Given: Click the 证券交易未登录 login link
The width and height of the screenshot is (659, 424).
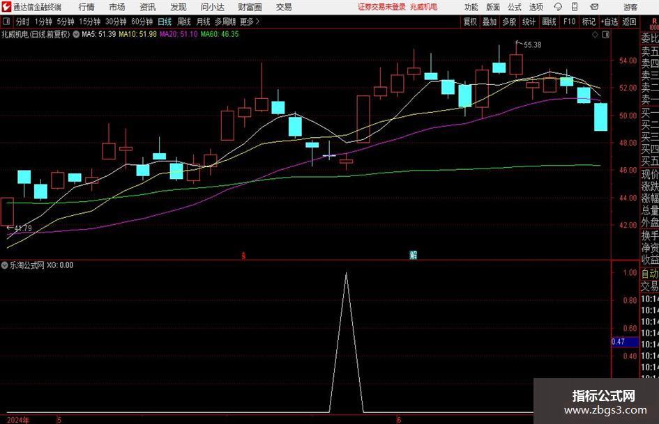Looking at the screenshot, I should point(381,7).
